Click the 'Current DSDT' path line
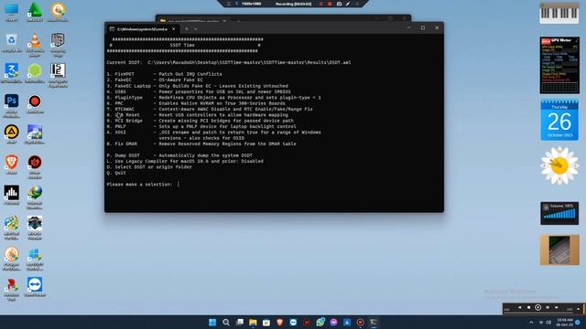 click(x=229, y=62)
